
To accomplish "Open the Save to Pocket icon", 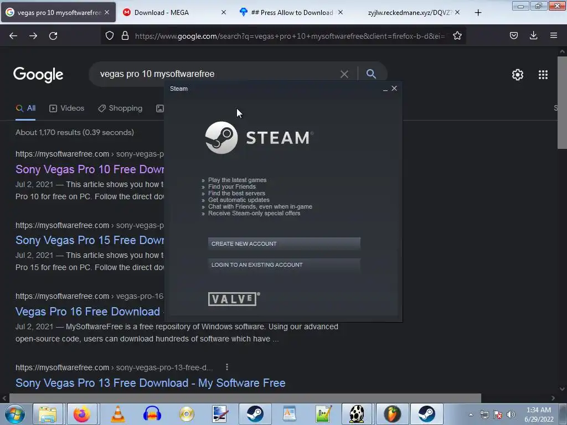I will 513,35.
